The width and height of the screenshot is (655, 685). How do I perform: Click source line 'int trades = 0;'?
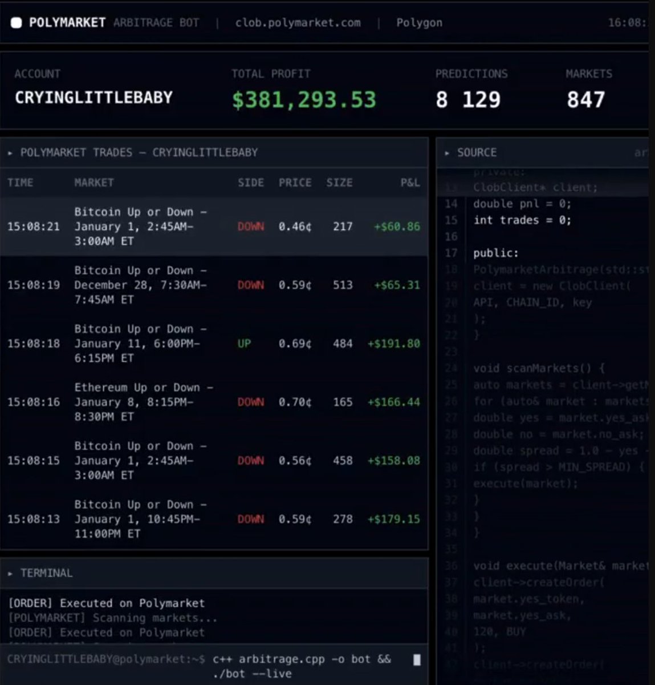point(522,220)
